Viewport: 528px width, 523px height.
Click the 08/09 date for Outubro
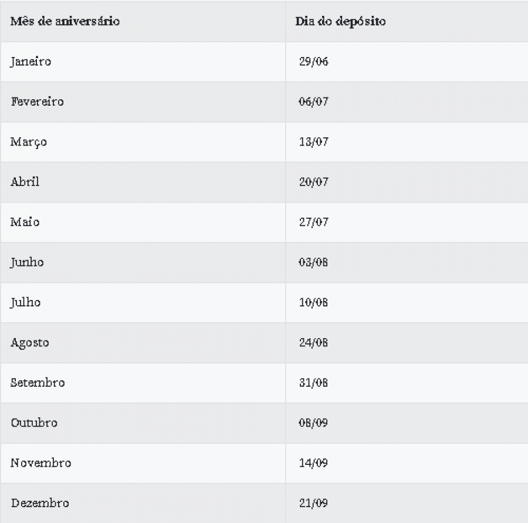click(313, 423)
